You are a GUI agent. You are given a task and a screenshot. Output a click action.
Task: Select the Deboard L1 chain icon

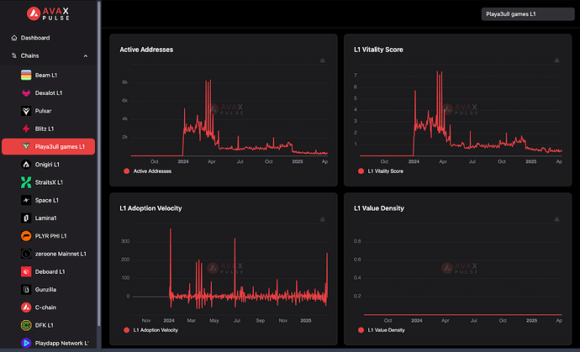tap(26, 271)
